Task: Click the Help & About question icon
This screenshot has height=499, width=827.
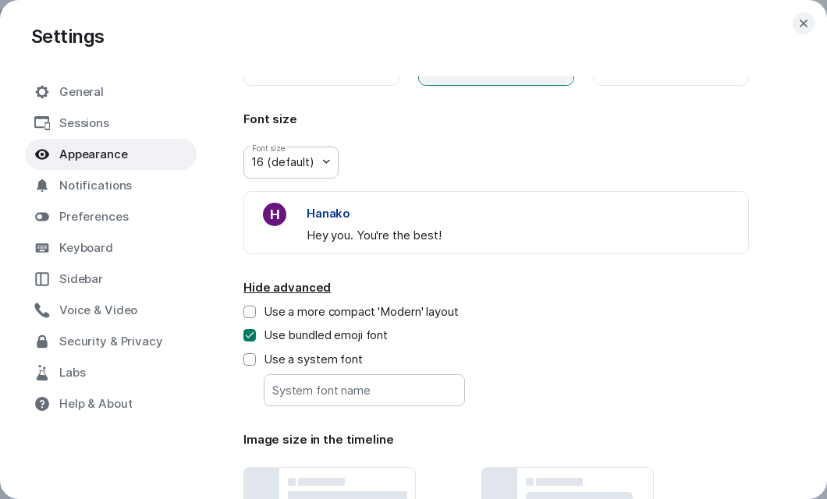Action: point(42,404)
